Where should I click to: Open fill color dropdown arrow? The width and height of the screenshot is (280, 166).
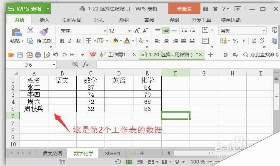click(121, 41)
